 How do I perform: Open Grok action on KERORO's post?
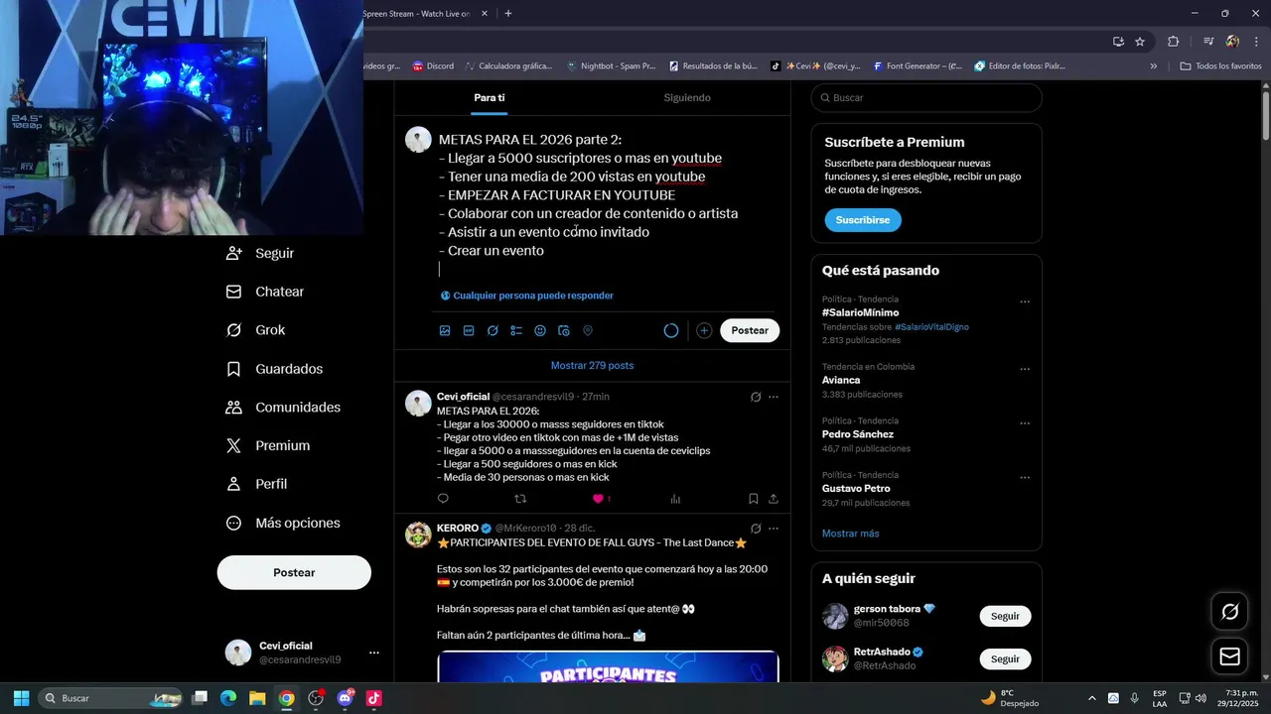[x=756, y=529]
